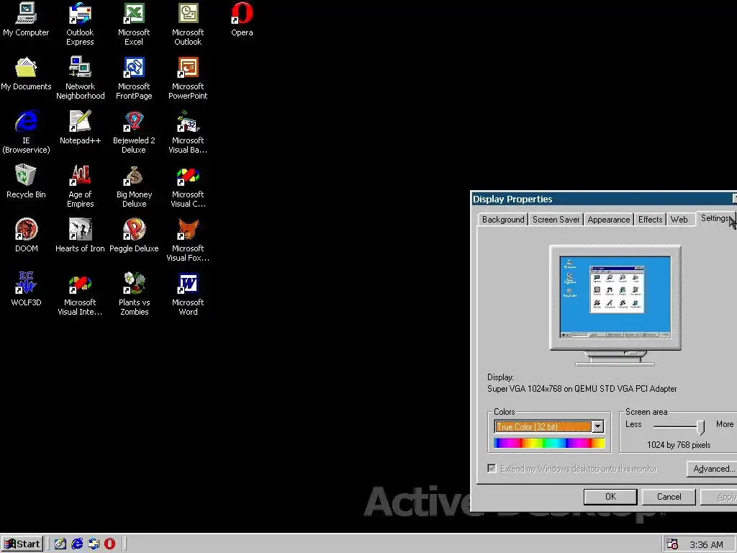Select the Big Money Deluxe icon
The image size is (737, 553).
(x=134, y=186)
